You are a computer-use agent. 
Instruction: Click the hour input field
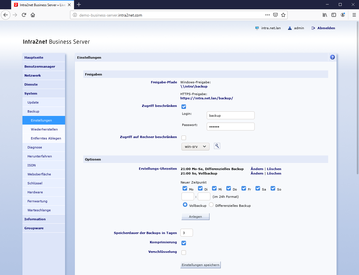click(188, 196)
